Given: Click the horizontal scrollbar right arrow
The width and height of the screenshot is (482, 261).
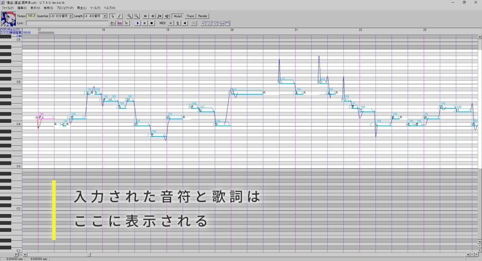Looking at the screenshot, I should [469, 254].
